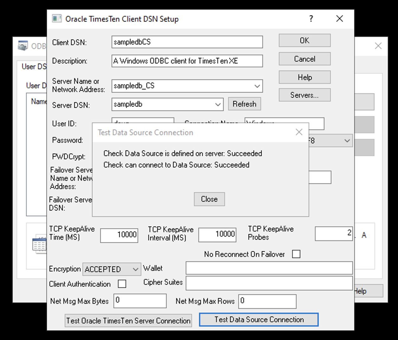The width and height of the screenshot is (398, 340).
Task: Enable Client Authentication
Action: (x=122, y=284)
